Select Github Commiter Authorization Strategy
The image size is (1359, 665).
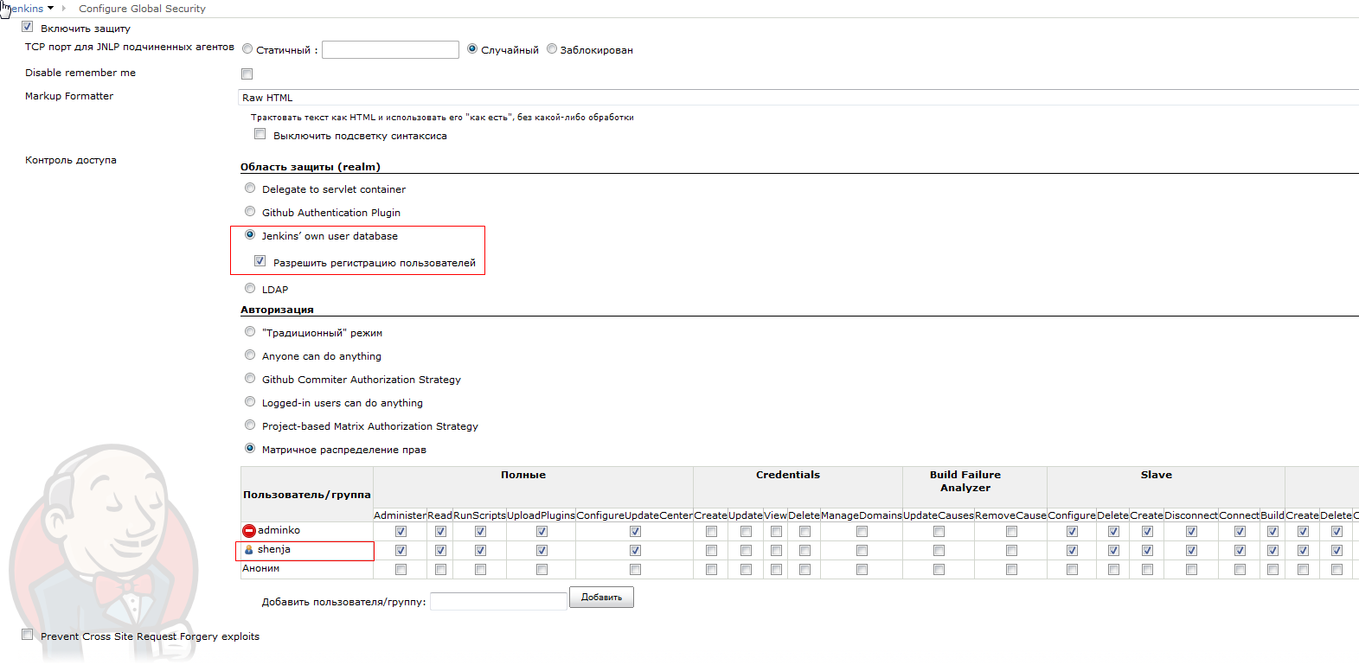click(250, 379)
